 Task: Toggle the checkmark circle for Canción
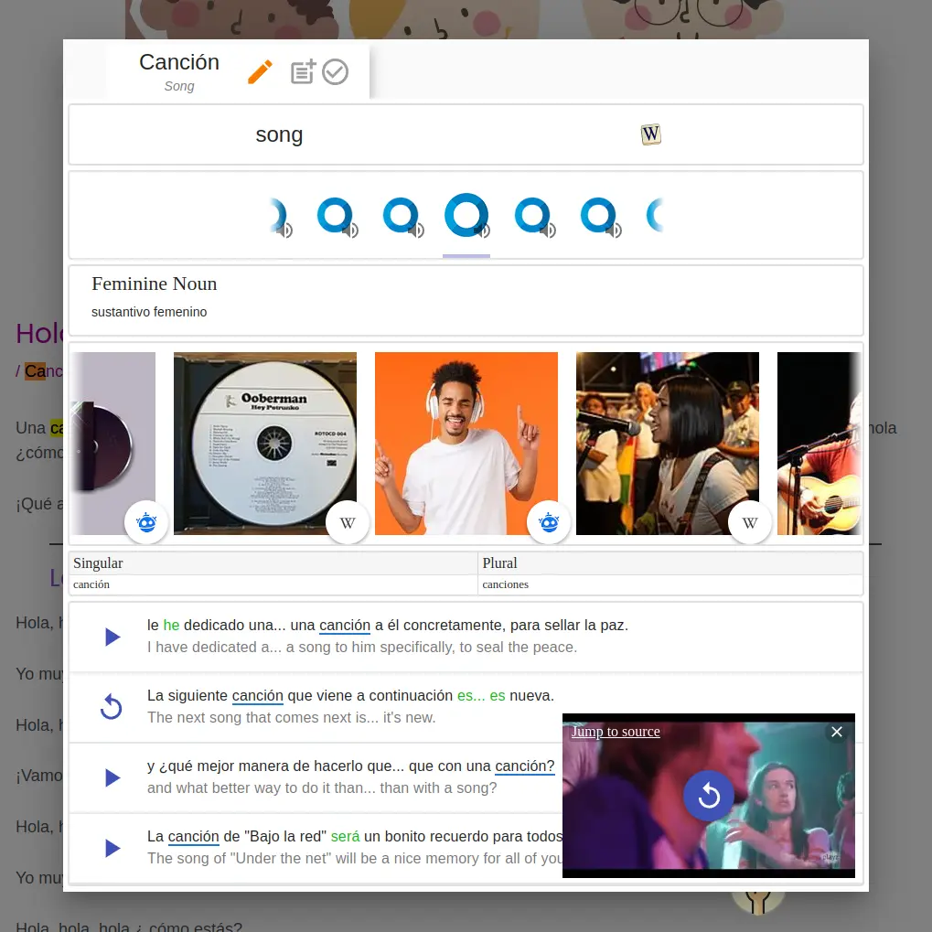pos(336,72)
